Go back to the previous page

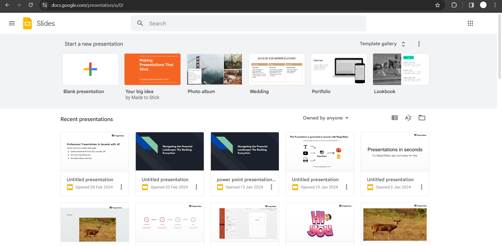(7, 5)
